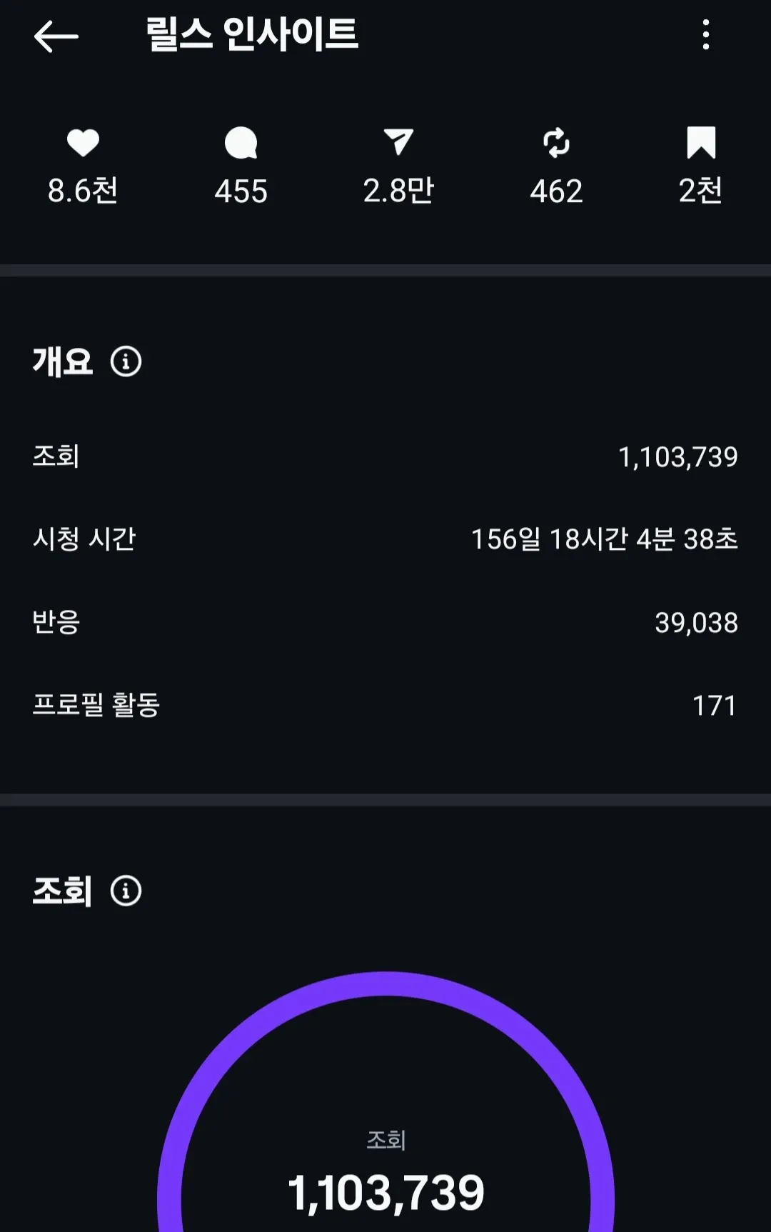Tap the 2천 saves count
This screenshot has width=771, height=1232.
pyautogui.click(x=700, y=191)
